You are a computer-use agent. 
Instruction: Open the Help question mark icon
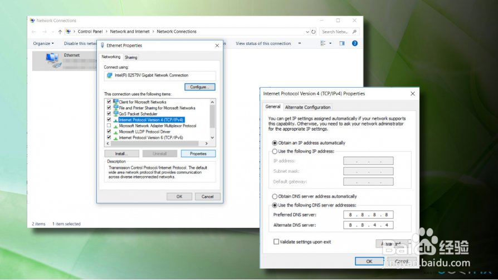coord(355,43)
